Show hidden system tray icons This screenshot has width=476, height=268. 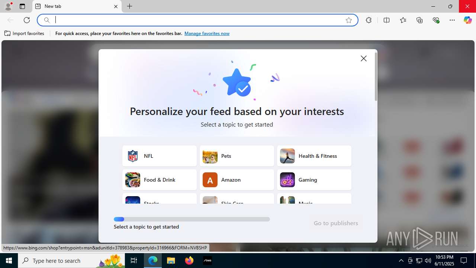click(401, 261)
